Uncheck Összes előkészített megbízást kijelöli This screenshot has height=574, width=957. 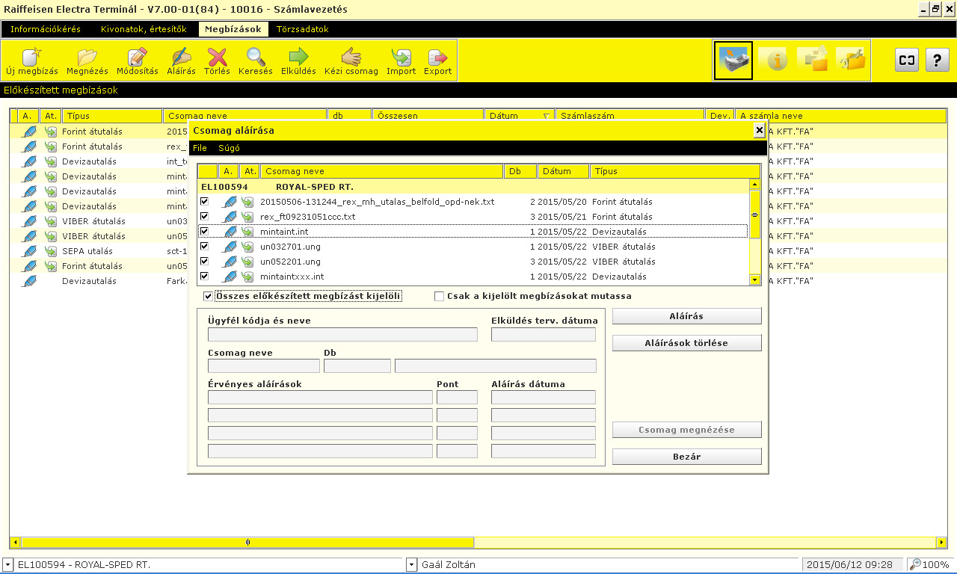coord(209,296)
